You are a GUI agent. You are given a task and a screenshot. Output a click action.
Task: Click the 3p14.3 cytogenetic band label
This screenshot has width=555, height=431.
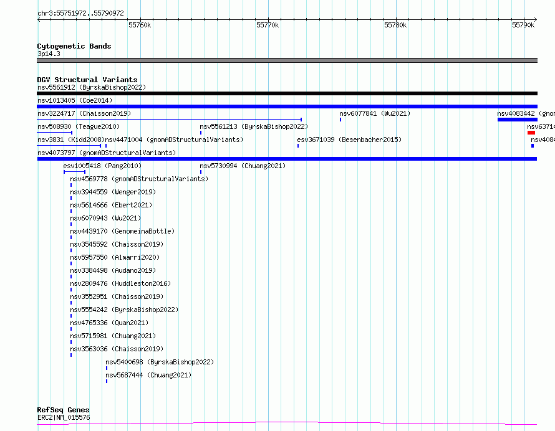[x=49, y=54]
